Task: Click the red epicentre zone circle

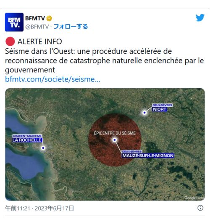Action: (x=115, y=140)
